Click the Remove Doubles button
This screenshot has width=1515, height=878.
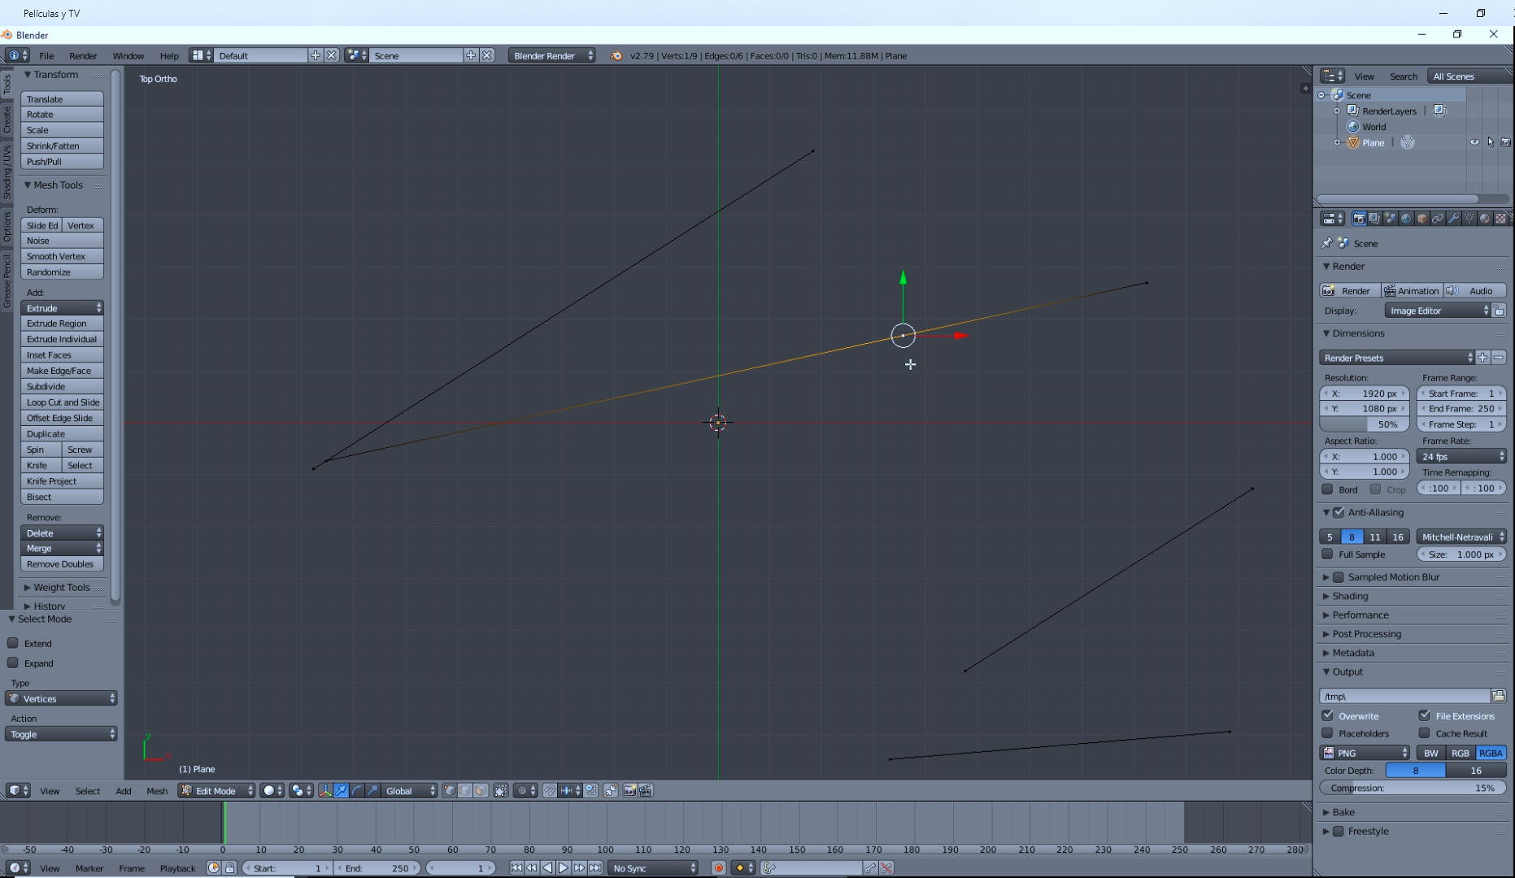point(62,564)
